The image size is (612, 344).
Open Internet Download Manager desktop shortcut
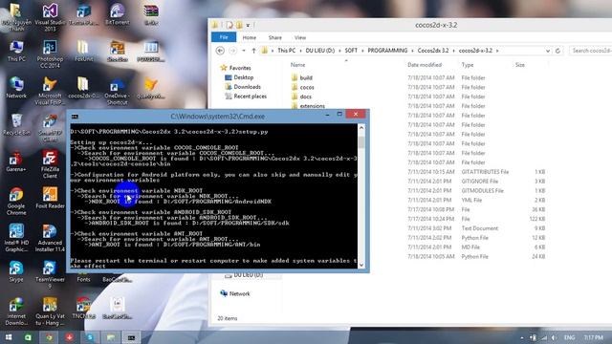pos(16,312)
